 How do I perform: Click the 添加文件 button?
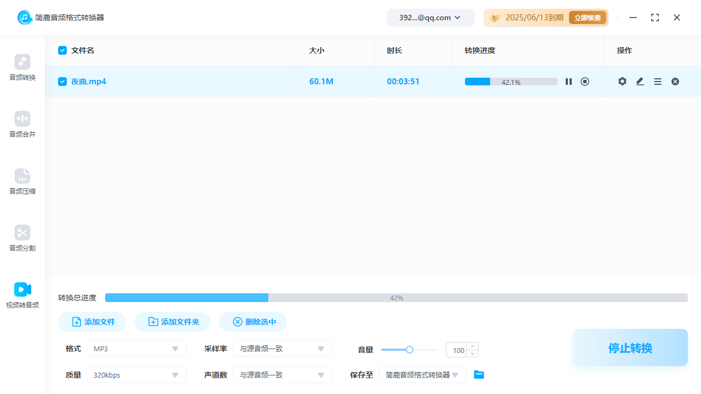pos(91,322)
